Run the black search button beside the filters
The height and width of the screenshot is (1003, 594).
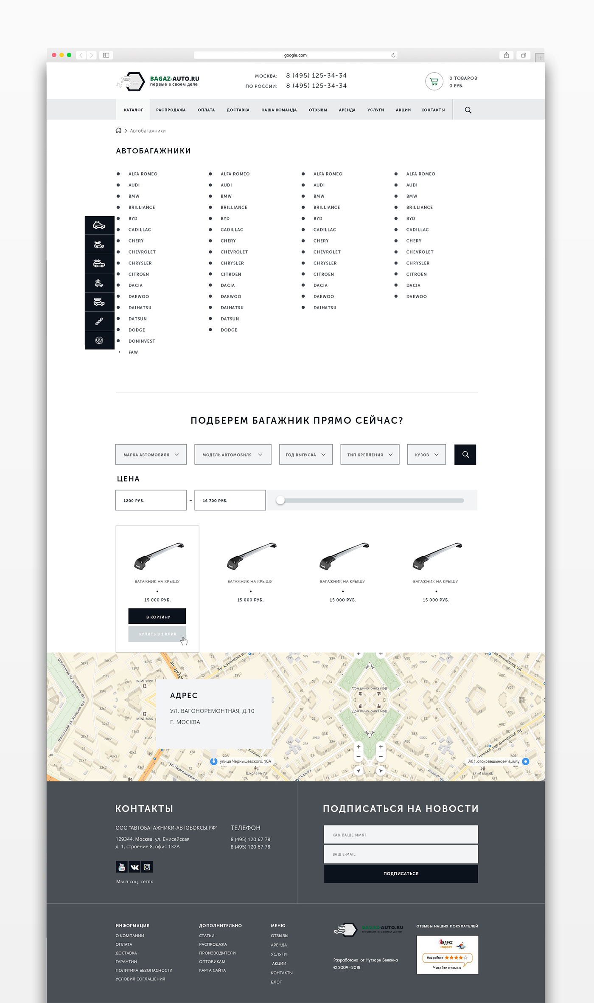(x=465, y=454)
